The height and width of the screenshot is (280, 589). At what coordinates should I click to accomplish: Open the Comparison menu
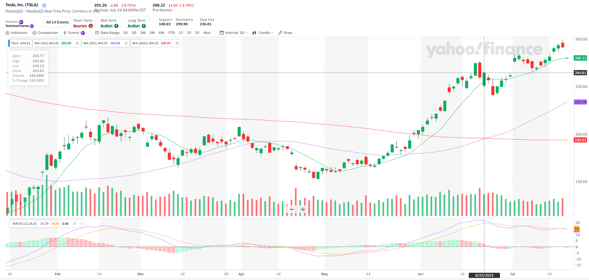pyautogui.click(x=45, y=33)
